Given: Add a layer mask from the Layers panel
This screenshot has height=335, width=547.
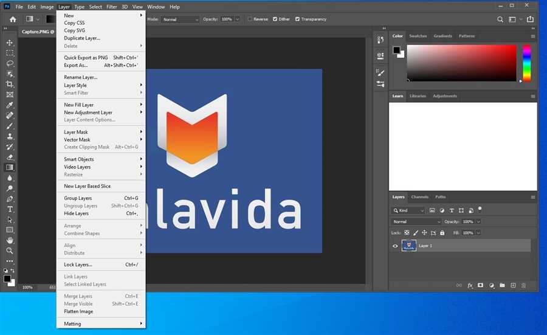Looking at the screenshot, I should pos(480,285).
